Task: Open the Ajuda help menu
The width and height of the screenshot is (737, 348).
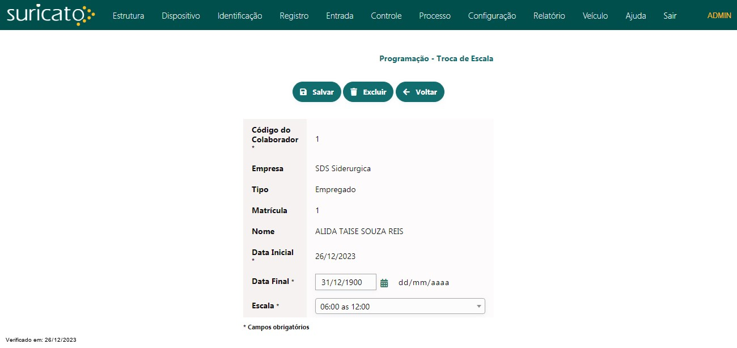Action: click(636, 16)
